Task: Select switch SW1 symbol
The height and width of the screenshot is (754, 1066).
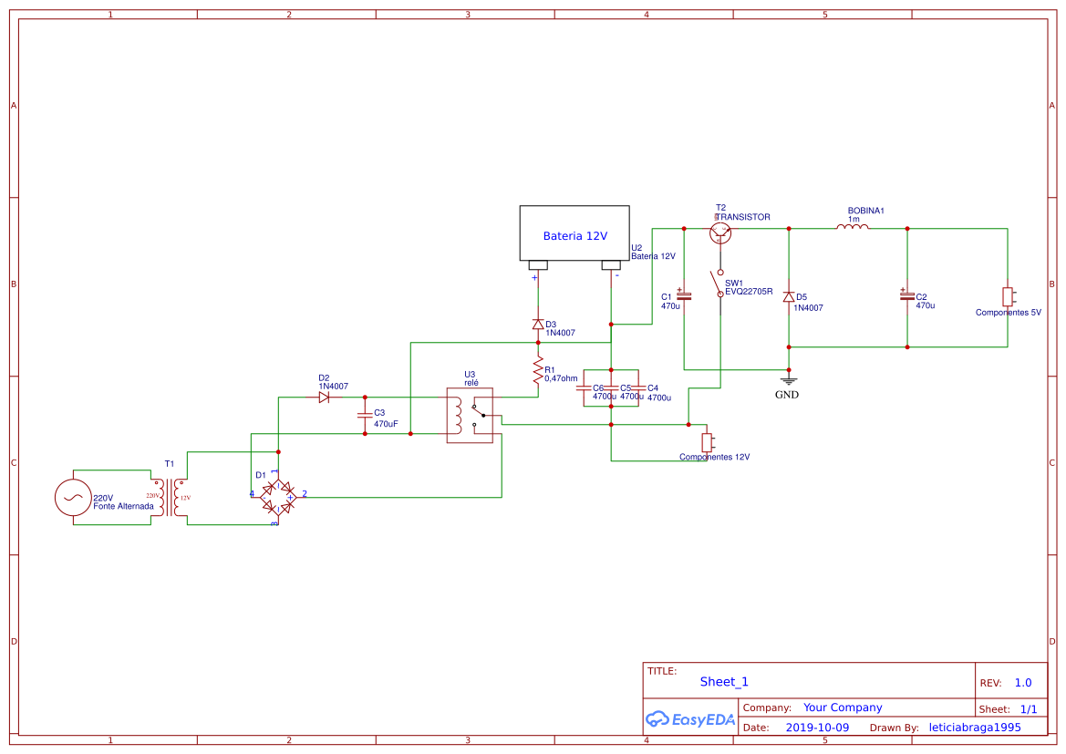Action: pyautogui.click(x=719, y=284)
